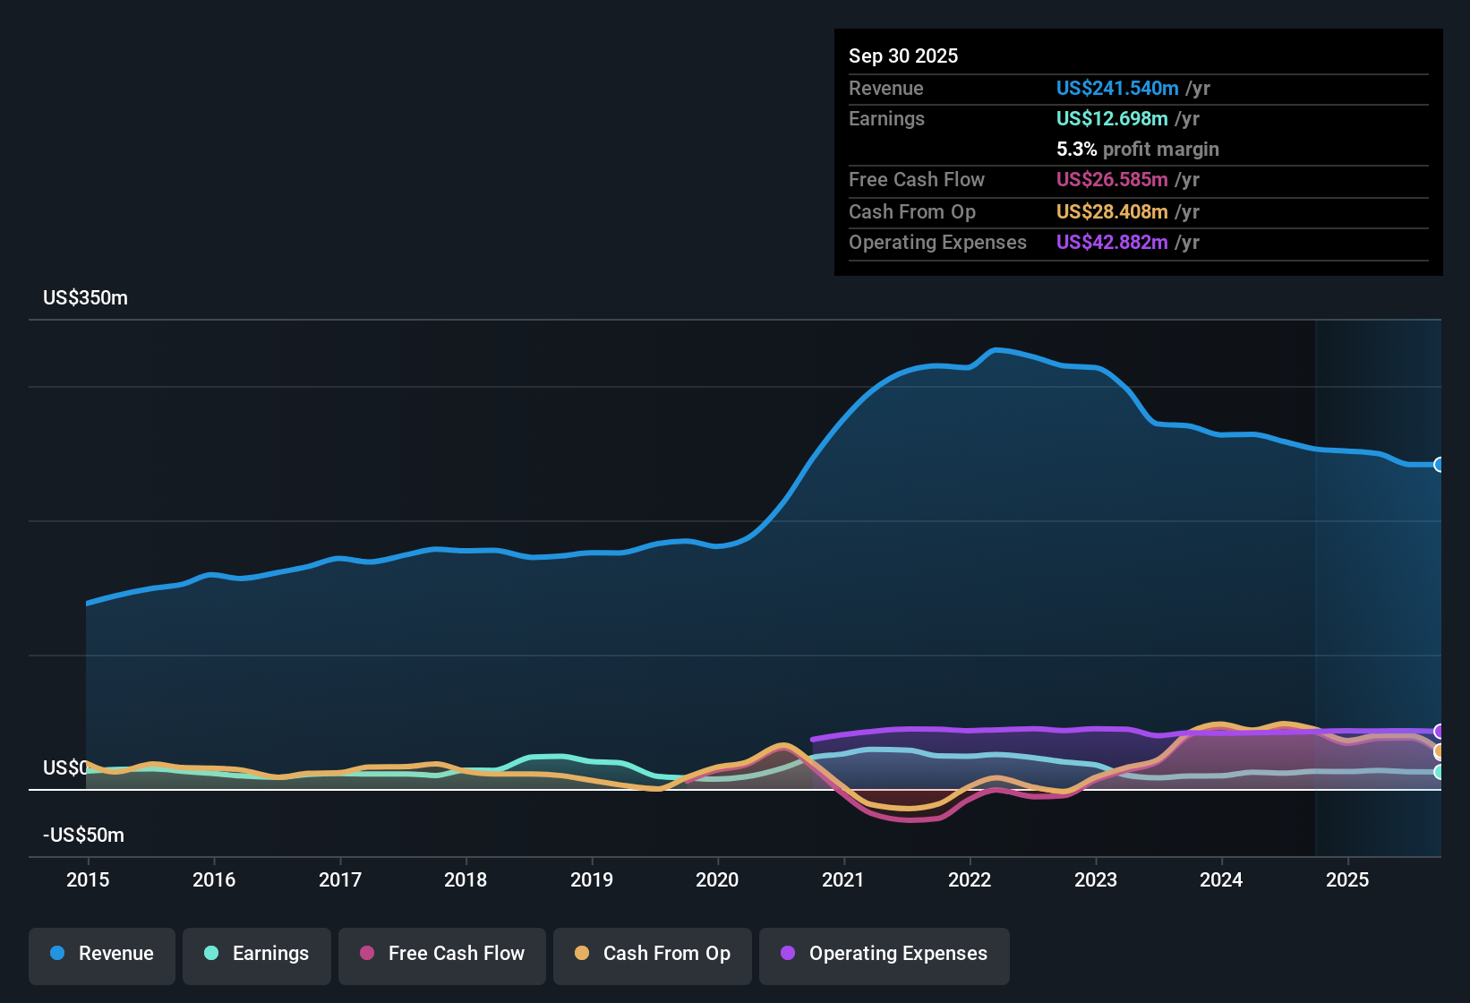The height and width of the screenshot is (1003, 1470).
Task: Click the 2020 year label on axis
Action: (717, 879)
